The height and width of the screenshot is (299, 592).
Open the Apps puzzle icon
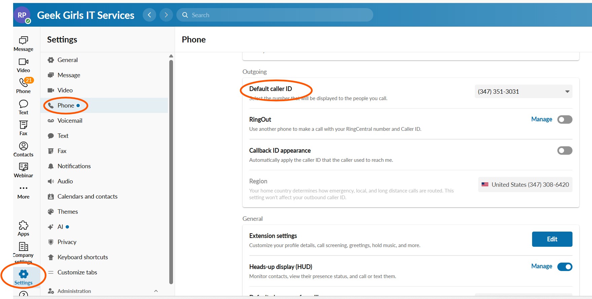tap(23, 225)
